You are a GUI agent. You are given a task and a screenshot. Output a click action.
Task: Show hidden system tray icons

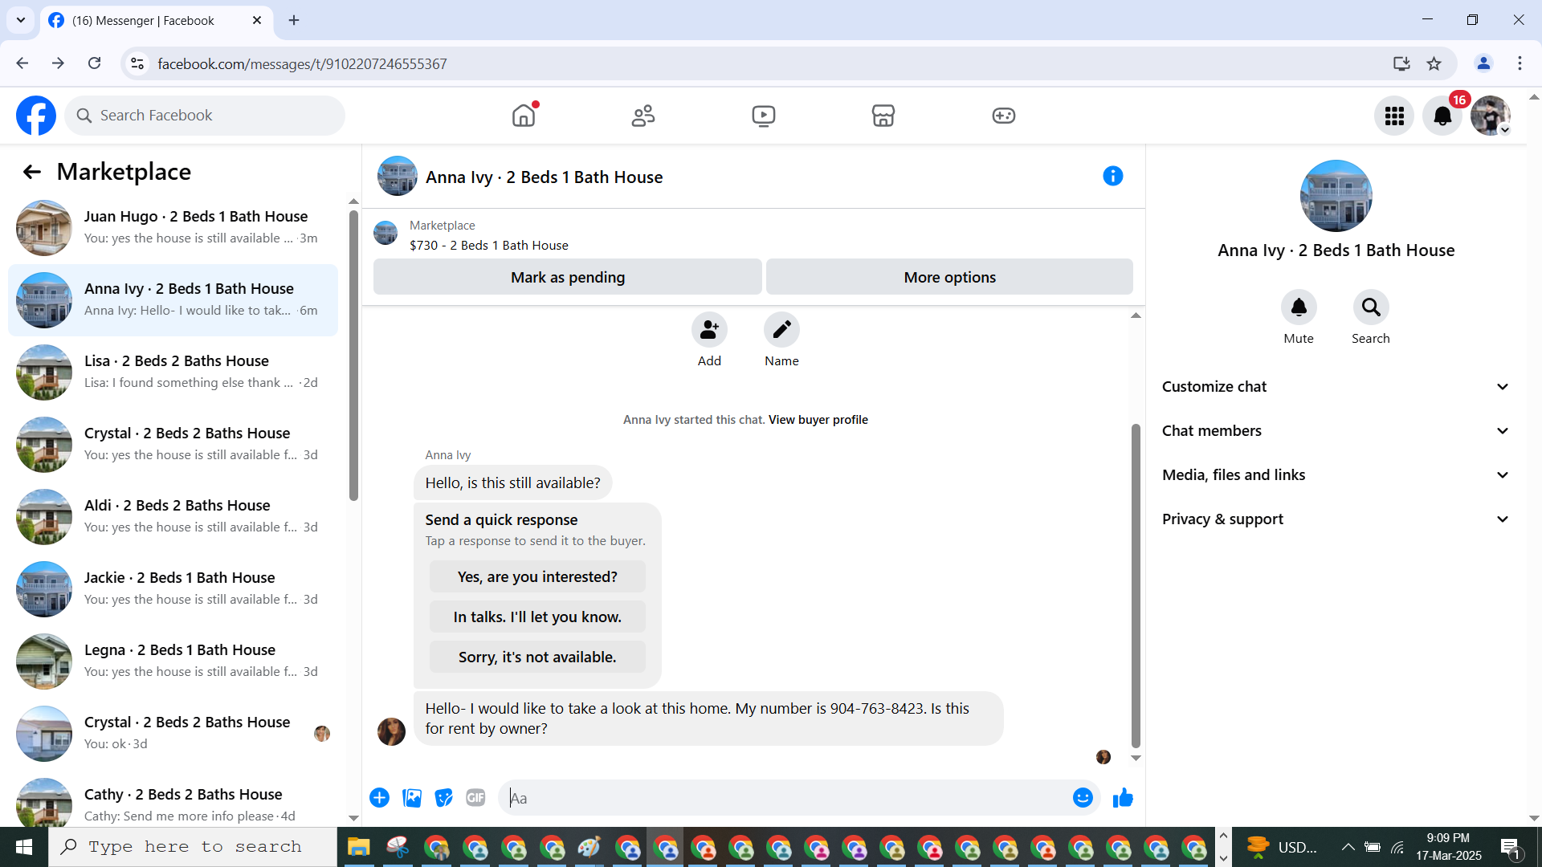pos(1348,847)
